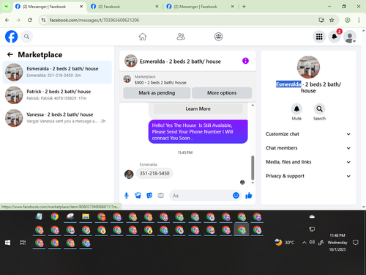Open the $900 - 2 beds 2 bath/ house listing

click(x=160, y=83)
